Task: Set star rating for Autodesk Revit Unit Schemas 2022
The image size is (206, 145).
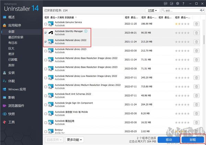Action: [x=182, y=96]
